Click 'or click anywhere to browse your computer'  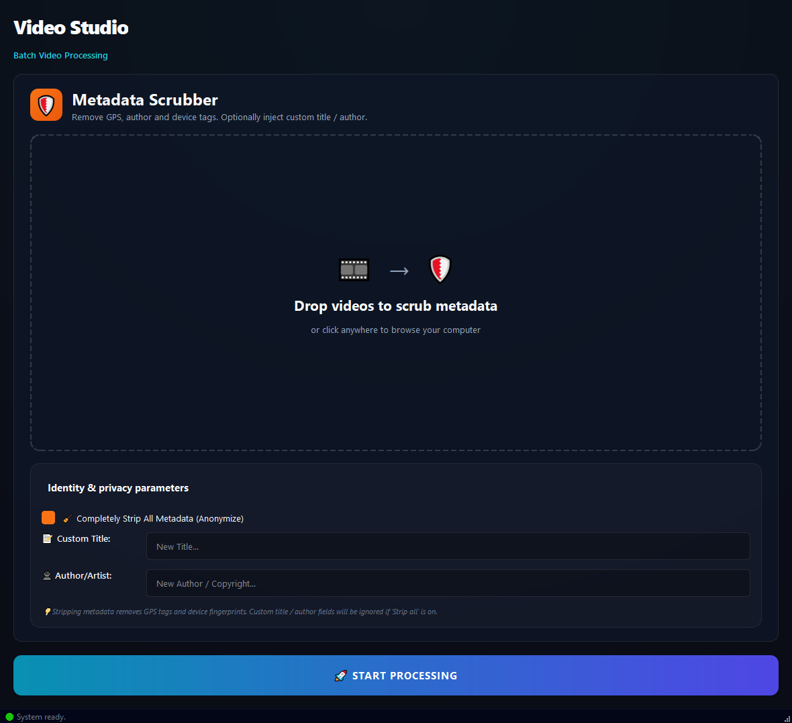click(x=395, y=330)
